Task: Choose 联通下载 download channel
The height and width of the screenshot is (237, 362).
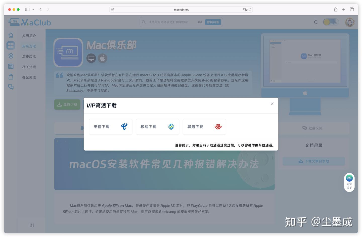Action: click(204, 127)
